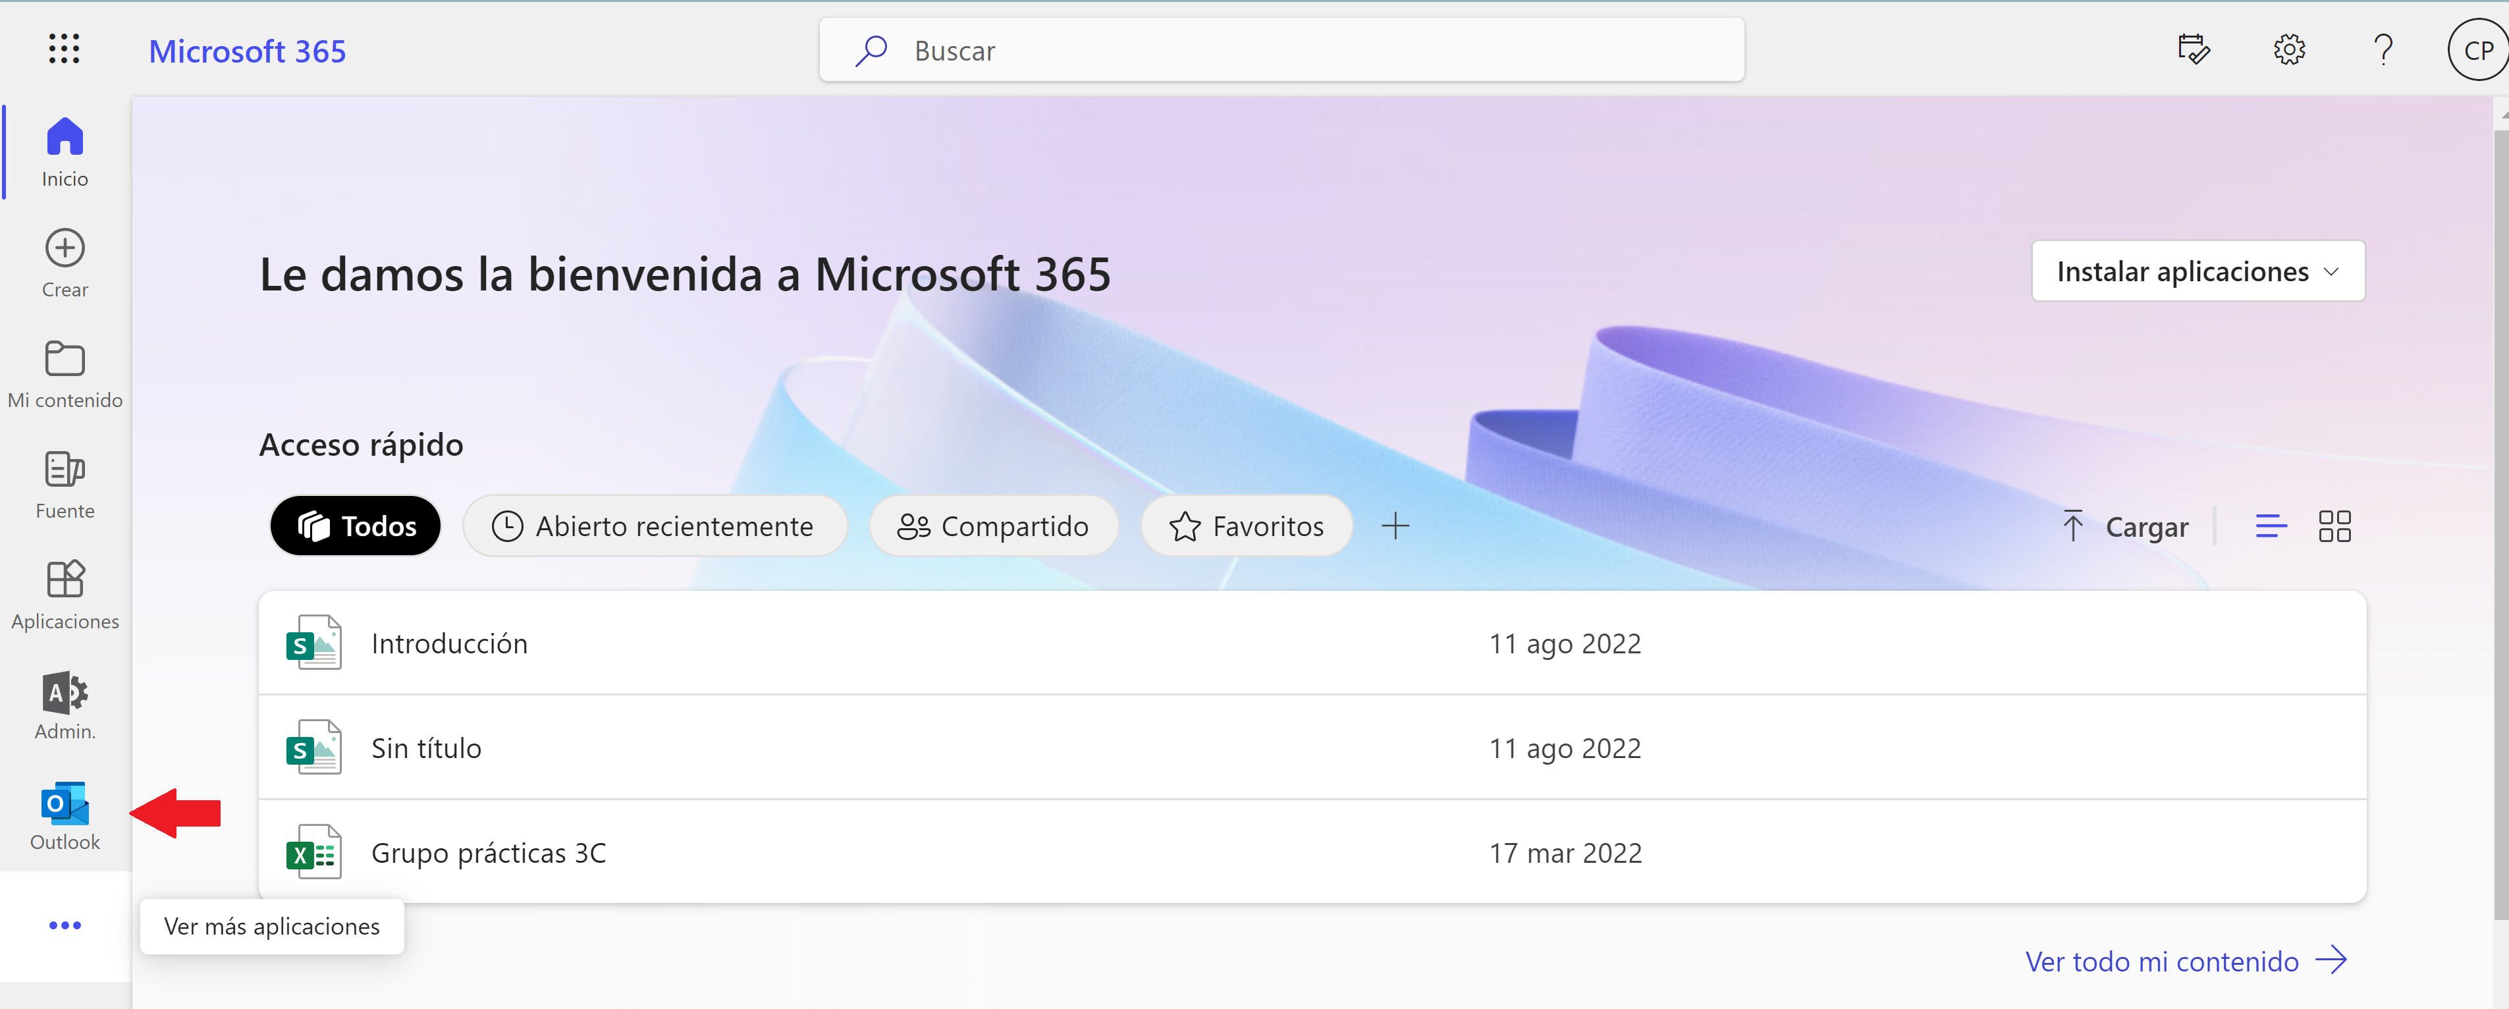This screenshot has height=1009, width=2509.
Task: Open Ver todo mi contenido link
Action: 2186,960
